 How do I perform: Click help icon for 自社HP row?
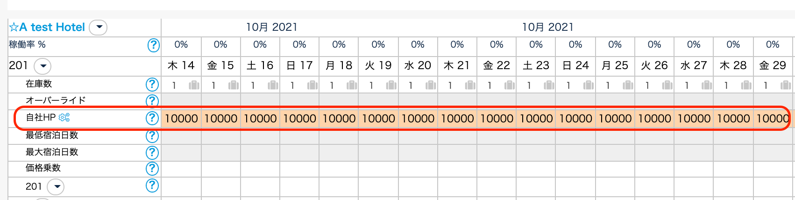click(x=152, y=118)
